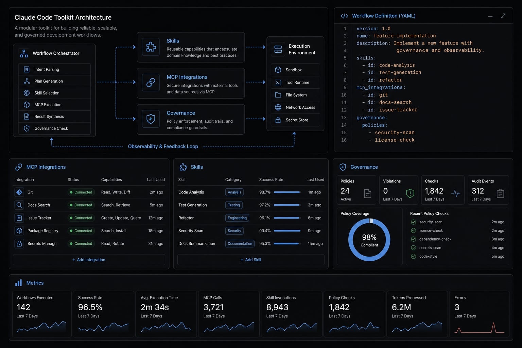The image size is (522, 348).
Task: Click the Security category tag
Action: point(234,231)
